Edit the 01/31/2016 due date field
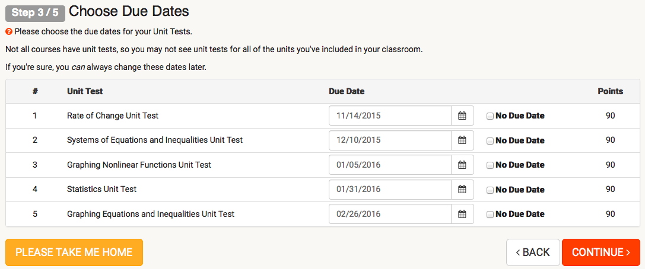645x269 pixels. pyautogui.click(x=390, y=190)
